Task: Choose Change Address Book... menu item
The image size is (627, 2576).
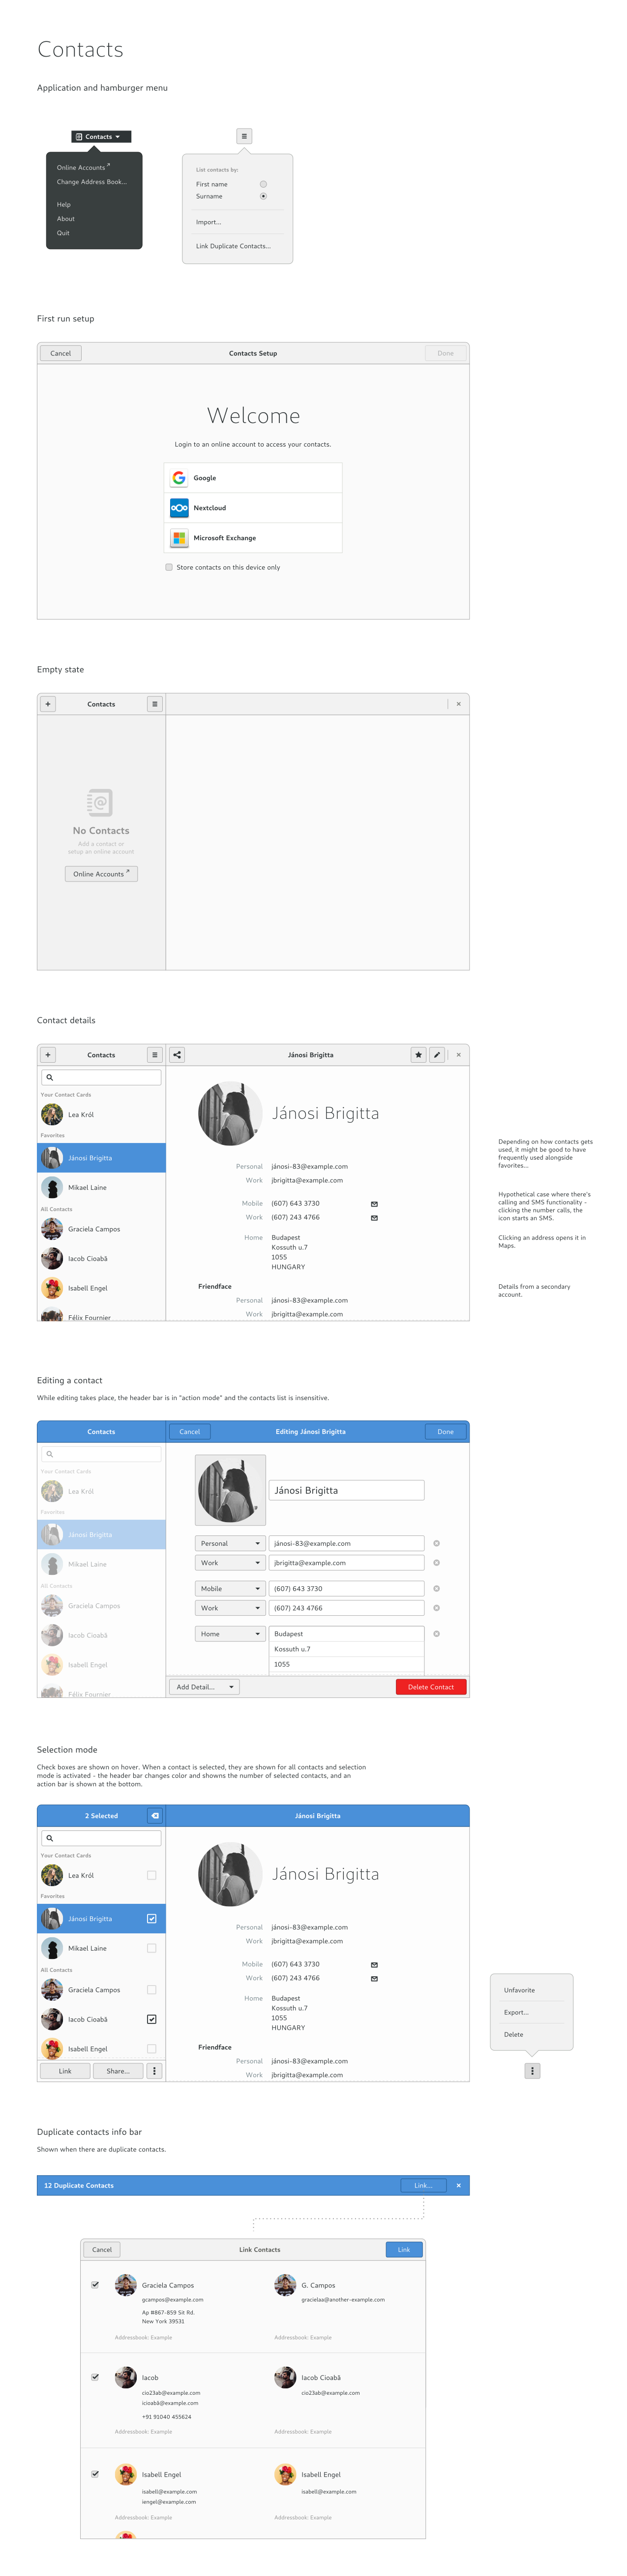Action: (92, 182)
